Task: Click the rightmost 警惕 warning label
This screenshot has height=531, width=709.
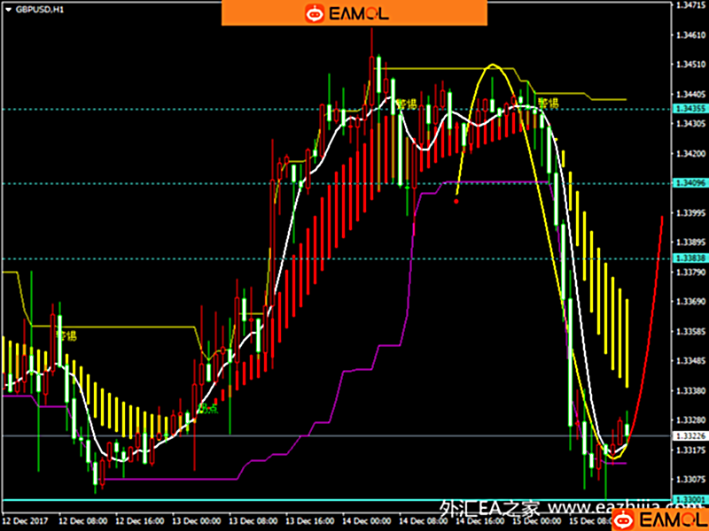Action: tap(548, 104)
